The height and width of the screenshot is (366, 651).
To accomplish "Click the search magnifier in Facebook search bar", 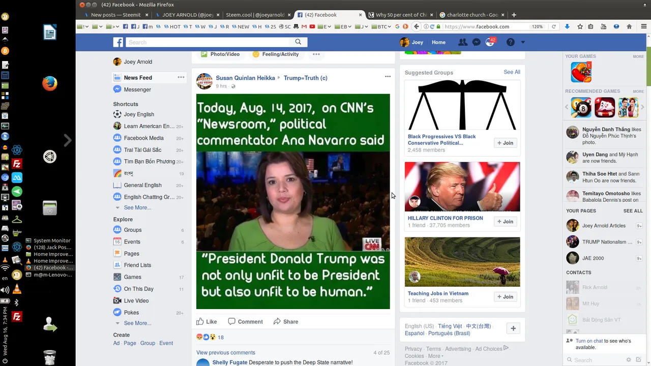I will tap(298, 42).
